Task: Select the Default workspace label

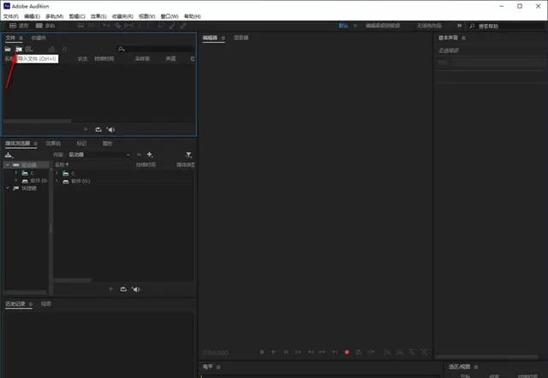Action: [x=343, y=27]
